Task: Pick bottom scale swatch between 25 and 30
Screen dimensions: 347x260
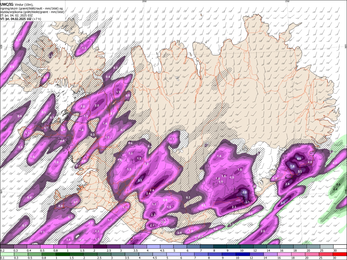Action: tap(326, 254)
